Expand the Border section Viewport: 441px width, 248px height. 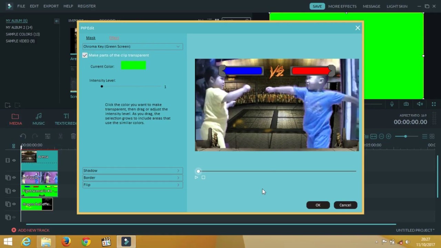[133, 178]
